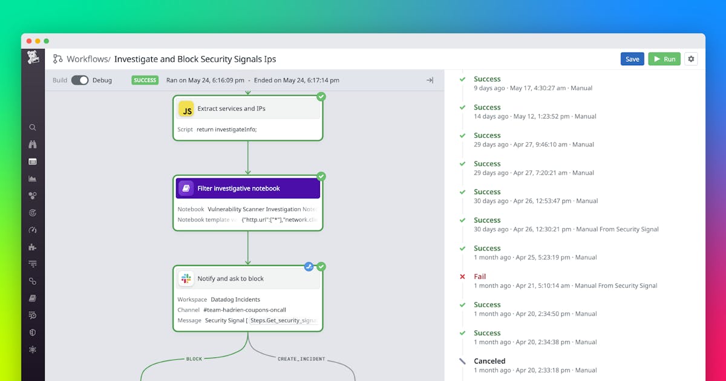Click the Security shield icon in sidebar
This screenshot has width=726, height=381.
pyautogui.click(x=33, y=333)
